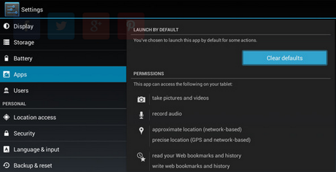336x172 pixels.
Task: Open Security settings
Action: pyautogui.click(x=63, y=133)
